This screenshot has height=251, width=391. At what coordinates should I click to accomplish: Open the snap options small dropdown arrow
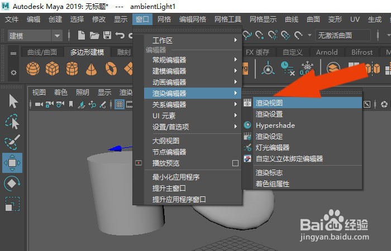click(309, 35)
